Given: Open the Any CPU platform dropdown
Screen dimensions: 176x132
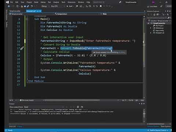Looking at the screenshot, I should point(58,6).
